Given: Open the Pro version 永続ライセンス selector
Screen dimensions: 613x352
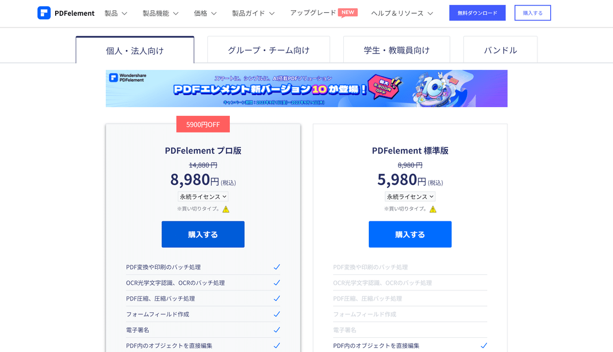Looking at the screenshot, I should point(203,196).
